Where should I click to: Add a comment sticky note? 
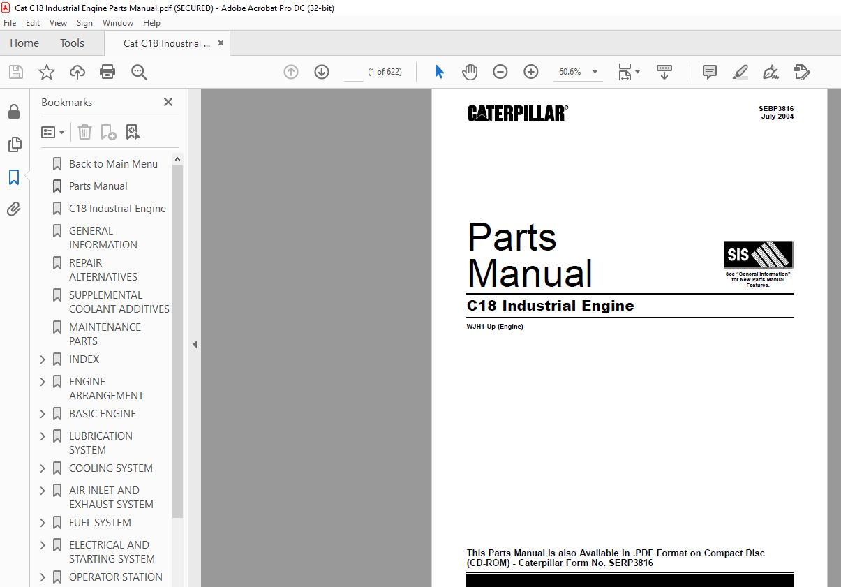pos(710,72)
